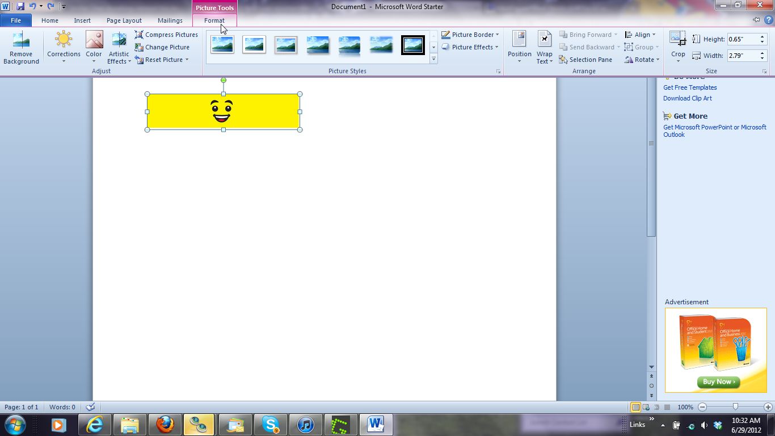Open the Picture Border dropdown
This screenshot has width=775, height=436.
(x=470, y=35)
